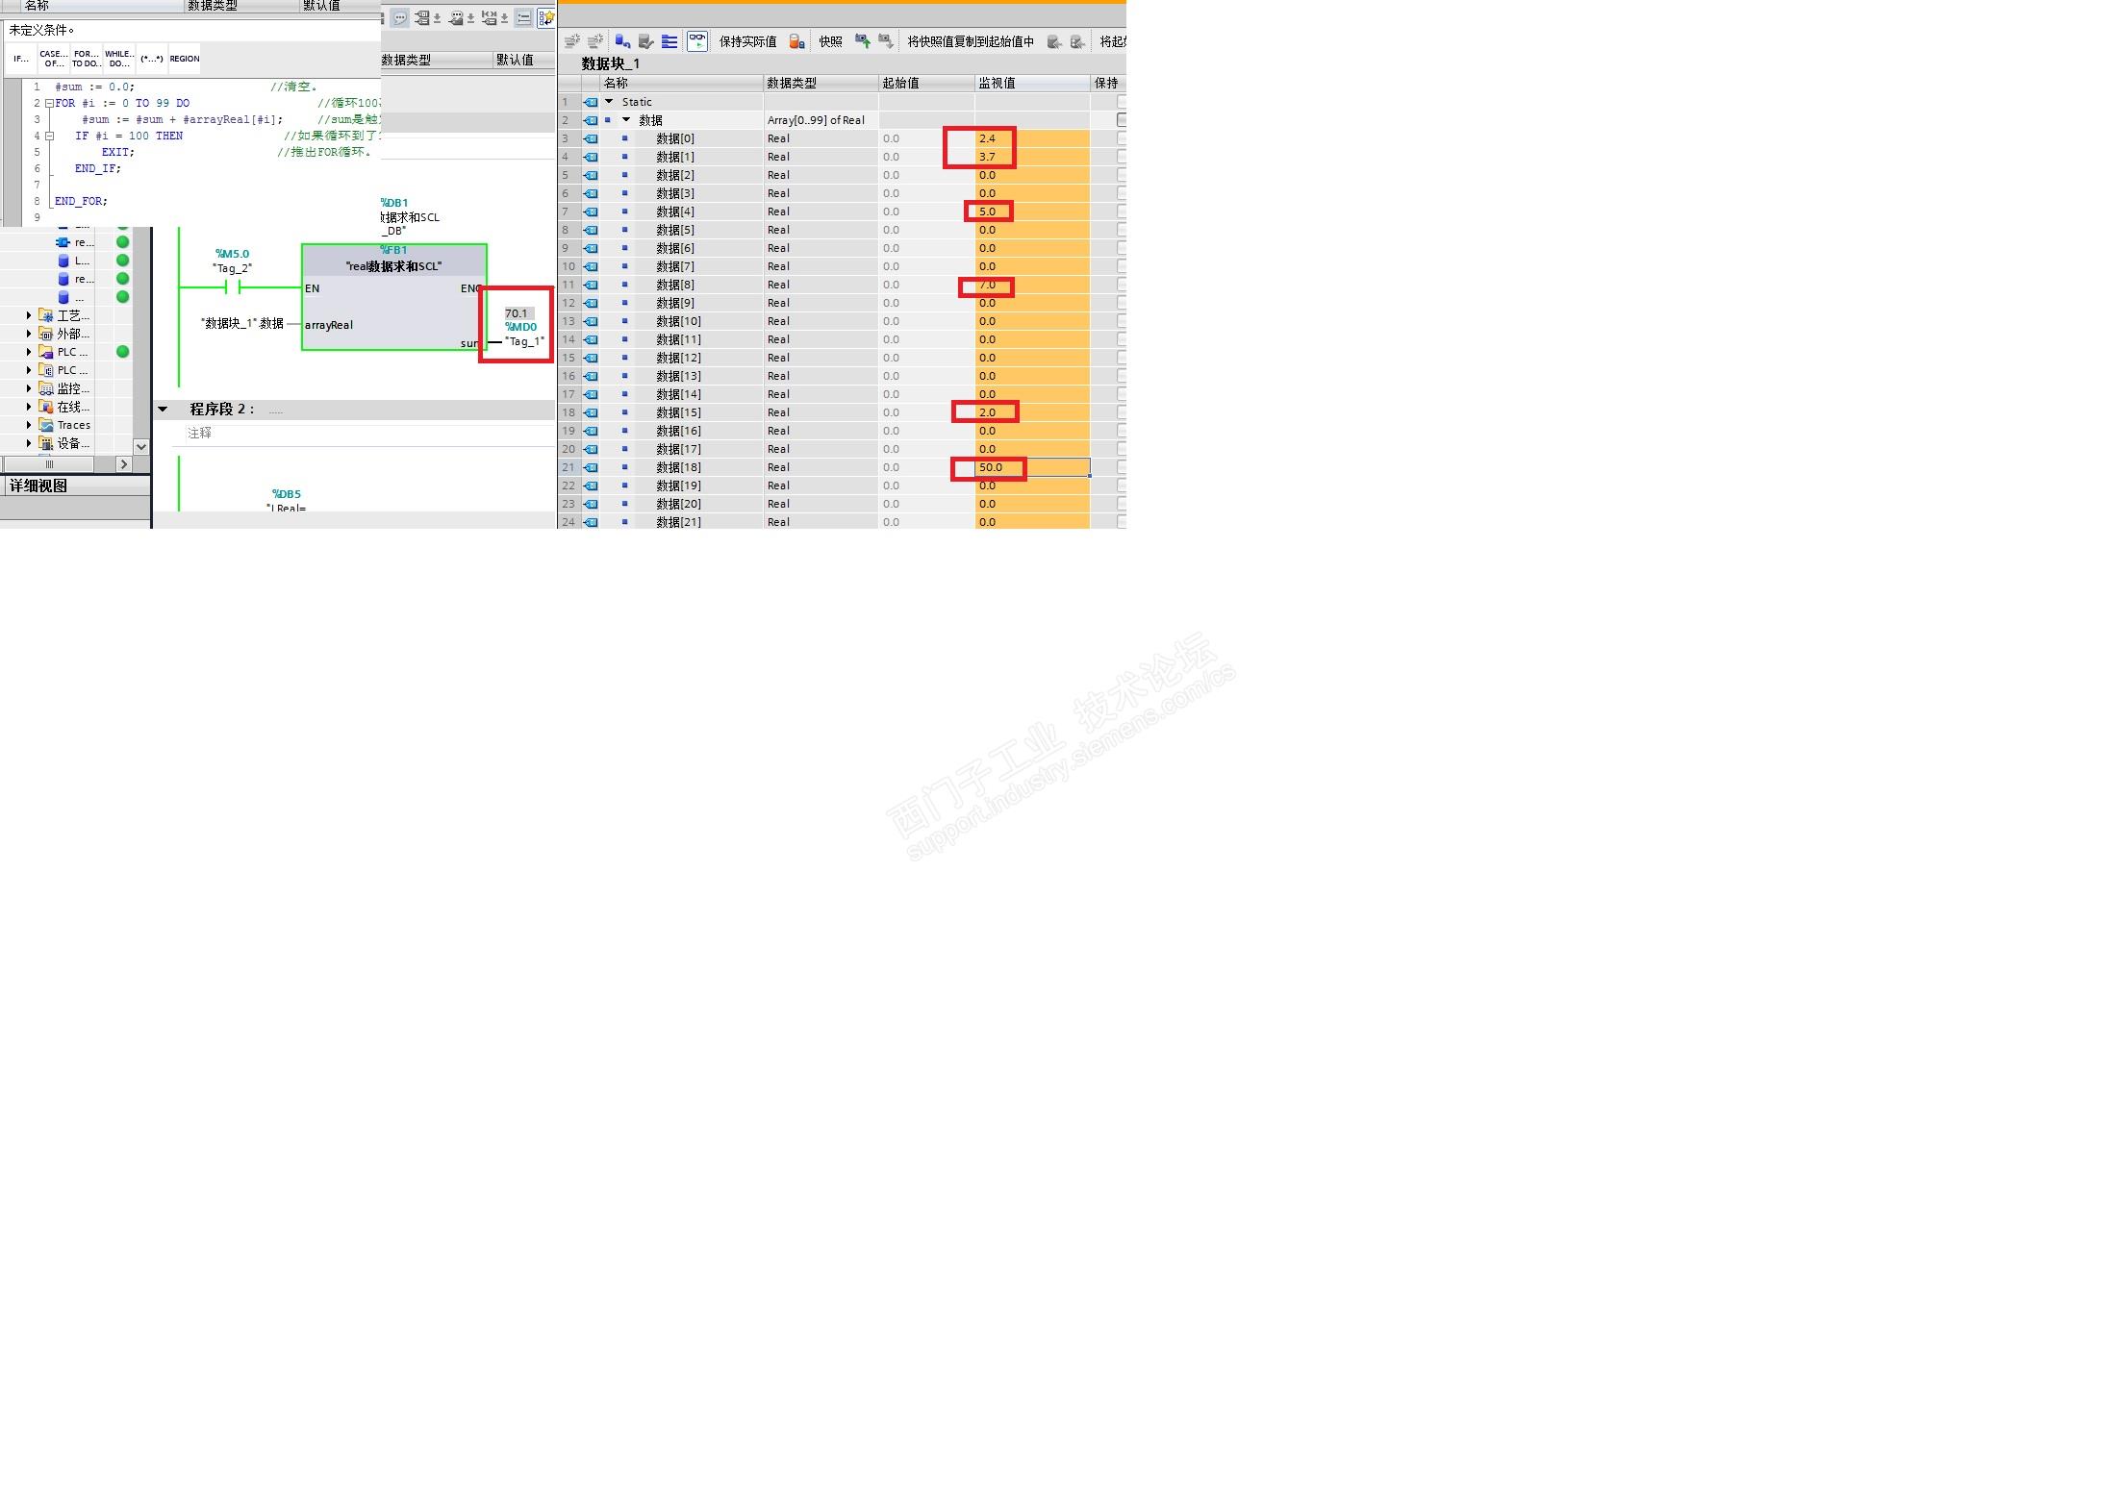This screenshot has height=1494, width=2122.
Task: Collapse the FOR loop code fold
Action: pos(49,103)
